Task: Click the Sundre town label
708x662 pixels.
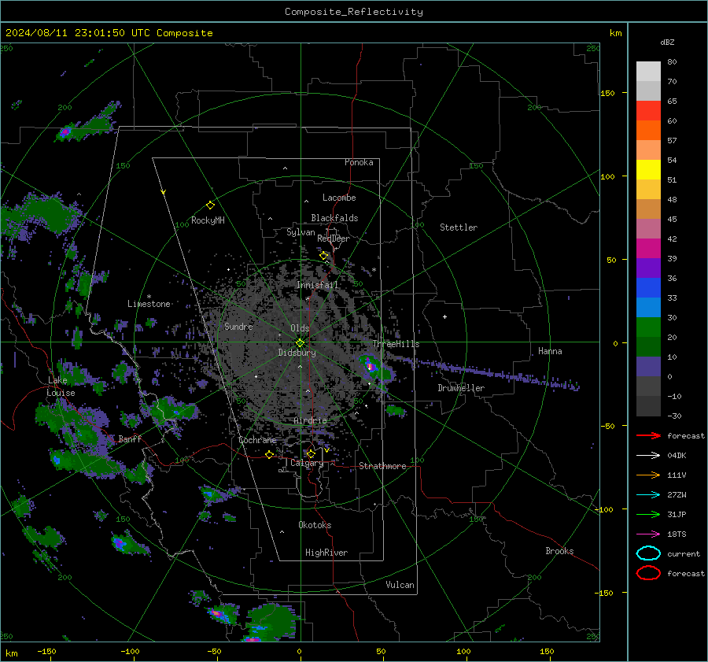Action: [x=238, y=326]
